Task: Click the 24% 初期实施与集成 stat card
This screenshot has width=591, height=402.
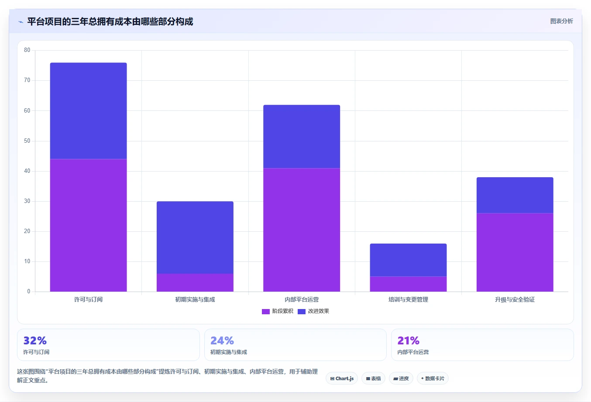Action: pyautogui.click(x=295, y=345)
